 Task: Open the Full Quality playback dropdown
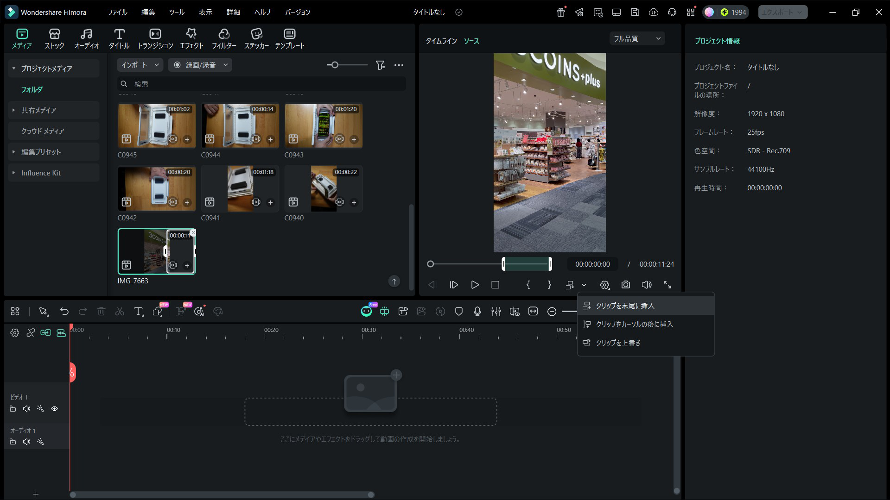pyautogui.click(x=636, y=38)
